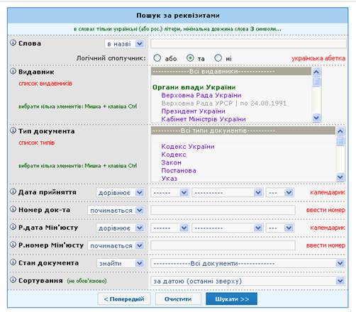Click the info icon beside Видавник

(x=13, y=71)
